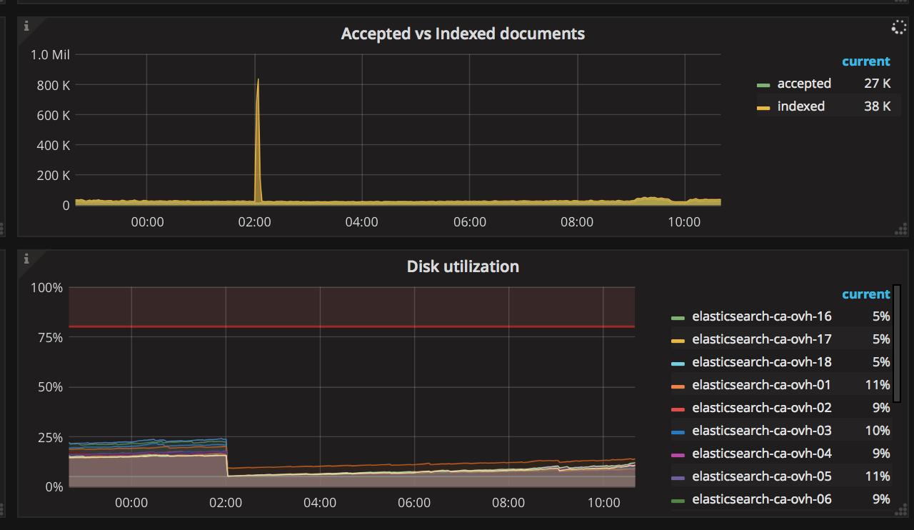Sort Disk utilization legend by current column
The image size is (914, 530).
pos(866,294)
